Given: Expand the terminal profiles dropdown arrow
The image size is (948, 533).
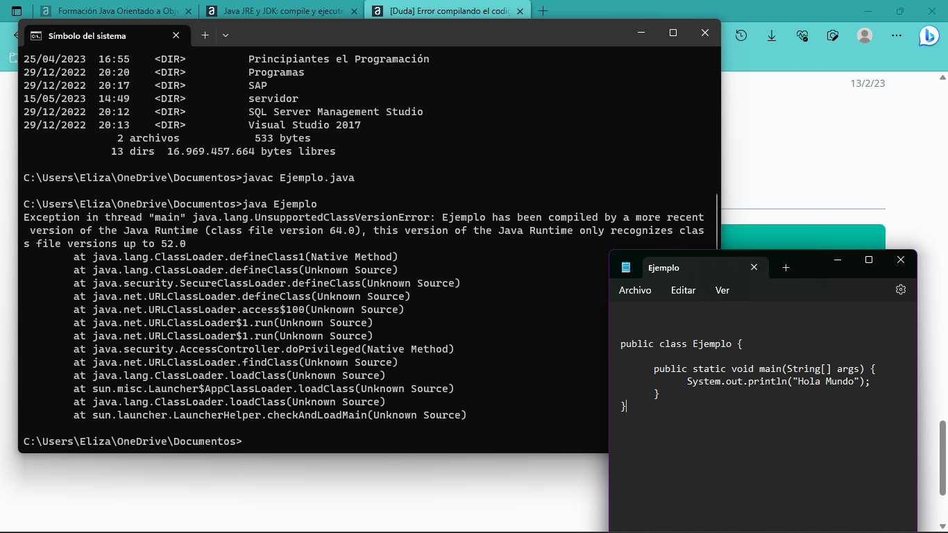Looking at the screenshot, I should 226,35.
